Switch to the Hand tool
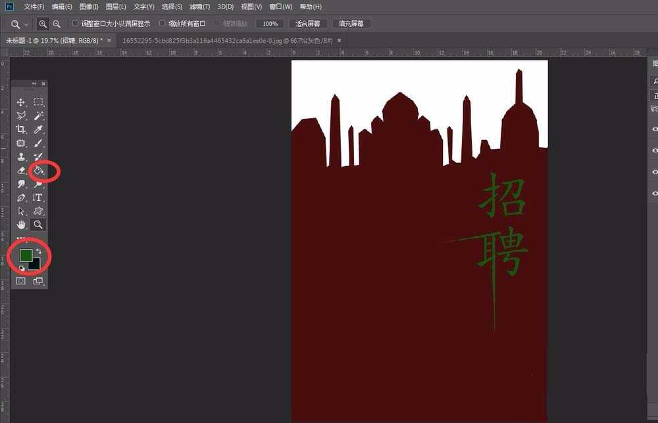 21,225
